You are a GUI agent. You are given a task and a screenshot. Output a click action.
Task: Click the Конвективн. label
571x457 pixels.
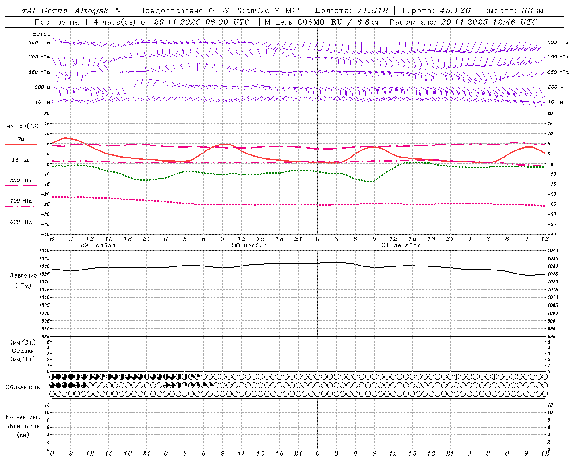click(x=23, y=417)
